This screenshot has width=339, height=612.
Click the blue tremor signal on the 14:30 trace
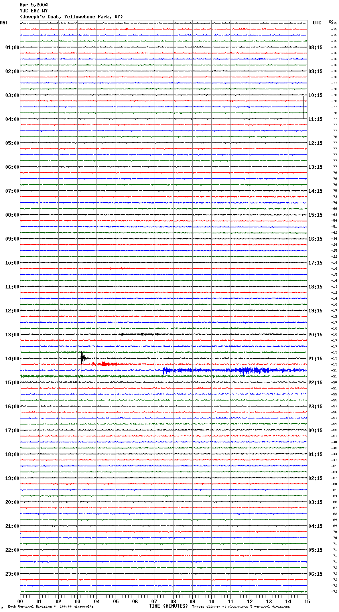pos(235,370)
